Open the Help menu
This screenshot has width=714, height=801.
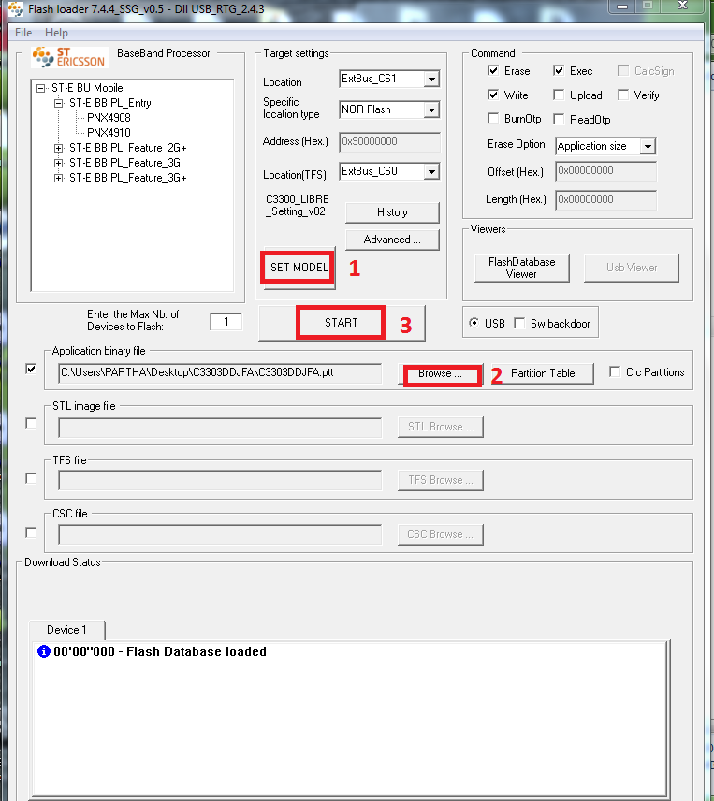56,33
